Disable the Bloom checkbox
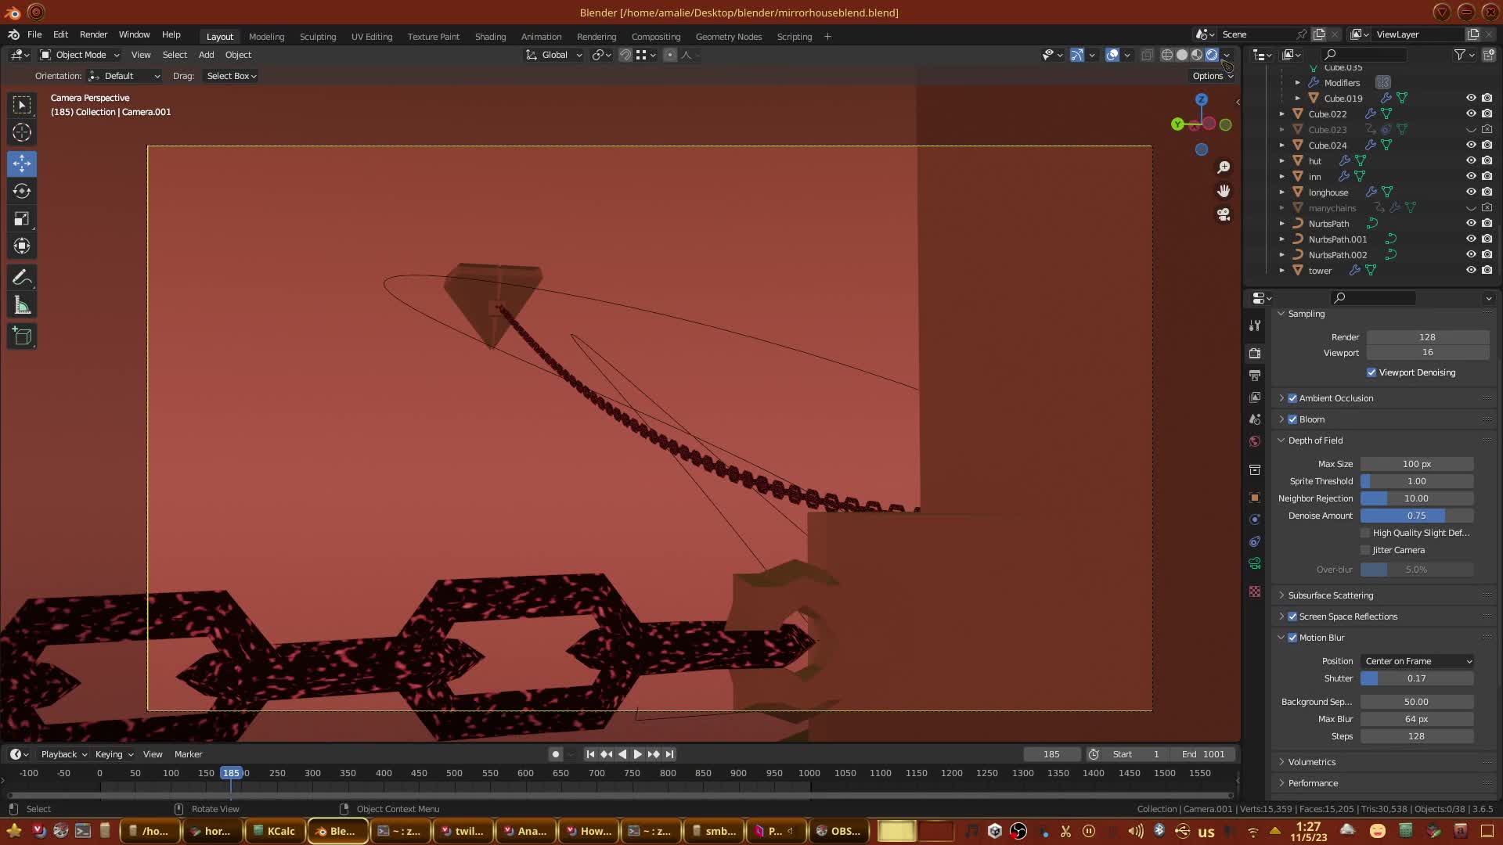Screen dimensions: 1503x845 pos(1292,419)
